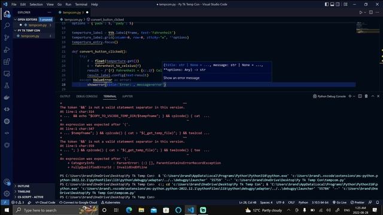Collapse the Open Editors section

(28, 20)
